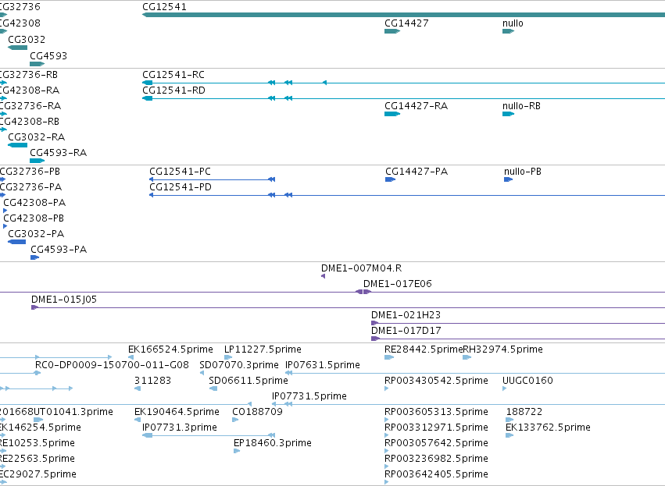This screenshot has width=665, height=486.
Task: Click the IP07631.5prime EST label
Action: (322, 365)
